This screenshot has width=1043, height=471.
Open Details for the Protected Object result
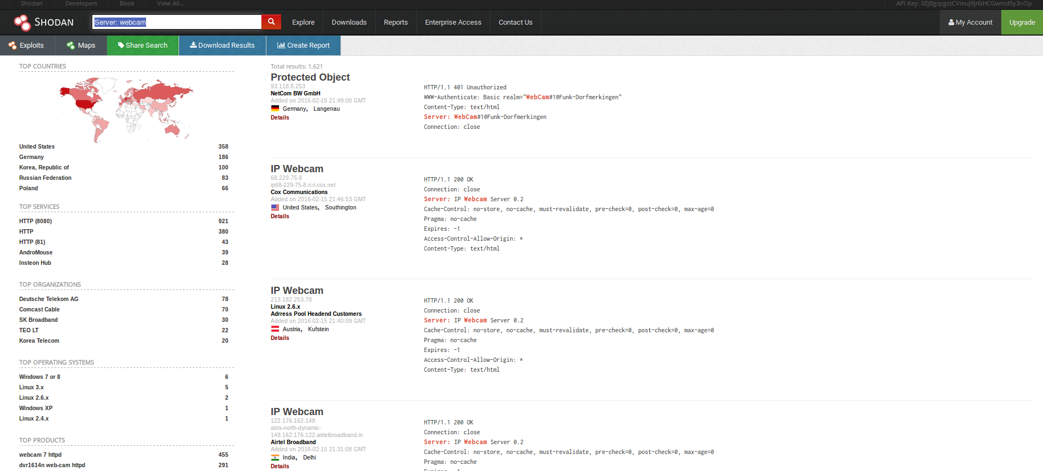(x=280, y=117)
